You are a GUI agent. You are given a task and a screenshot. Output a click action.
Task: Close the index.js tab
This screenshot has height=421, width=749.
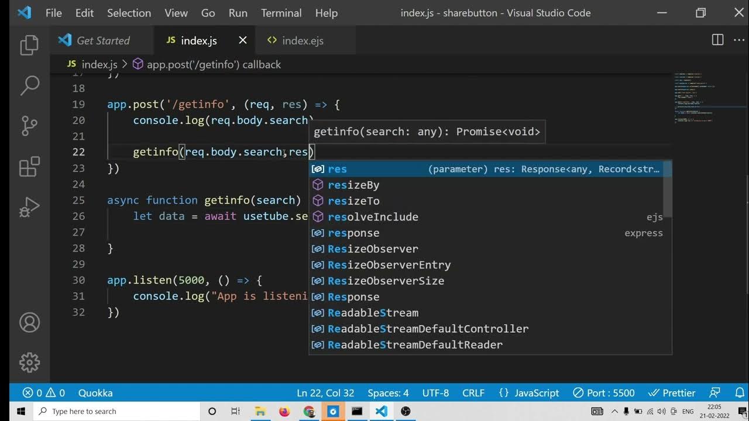coord(243,40)
